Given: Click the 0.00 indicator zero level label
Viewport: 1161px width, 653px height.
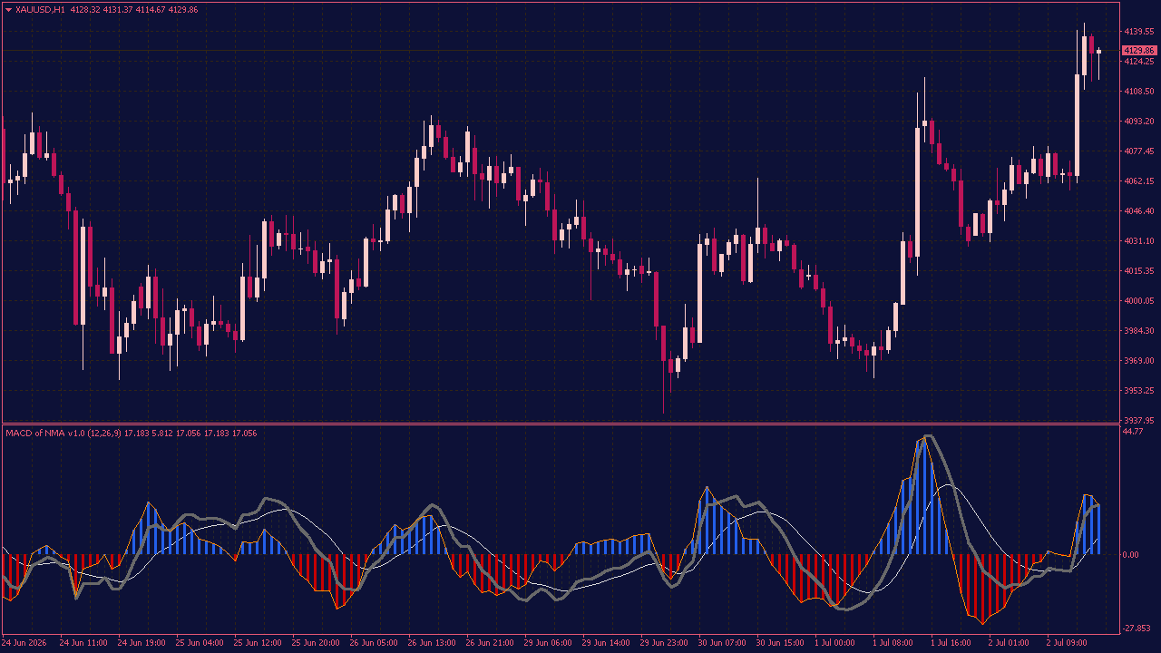Looking at the screenshot, I should (x=1132, y=555).
